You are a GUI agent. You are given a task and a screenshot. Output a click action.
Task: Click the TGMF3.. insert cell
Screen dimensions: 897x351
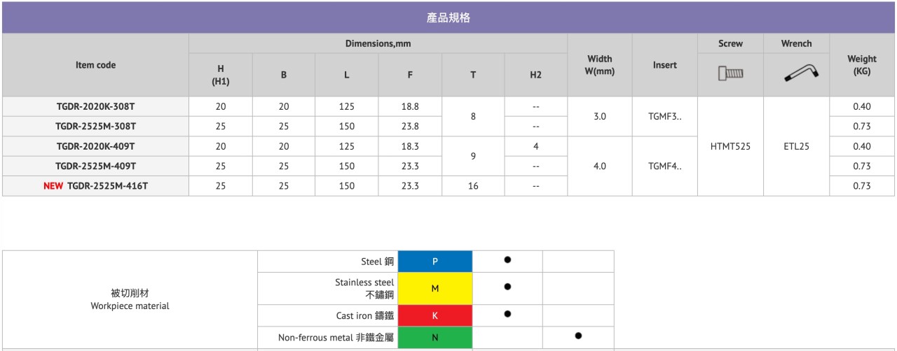(x=664, y=117)
